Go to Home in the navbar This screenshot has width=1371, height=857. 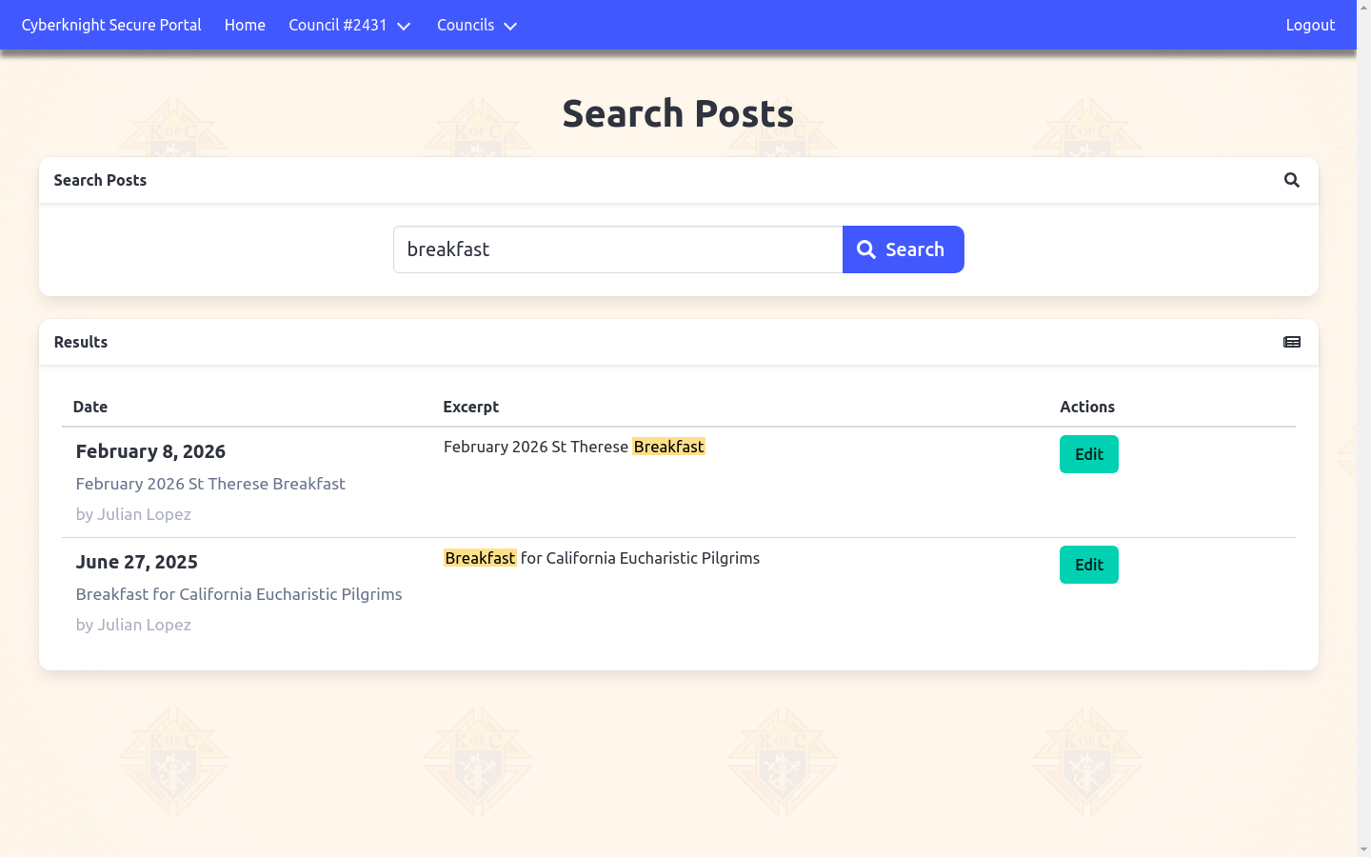[245, 26]
